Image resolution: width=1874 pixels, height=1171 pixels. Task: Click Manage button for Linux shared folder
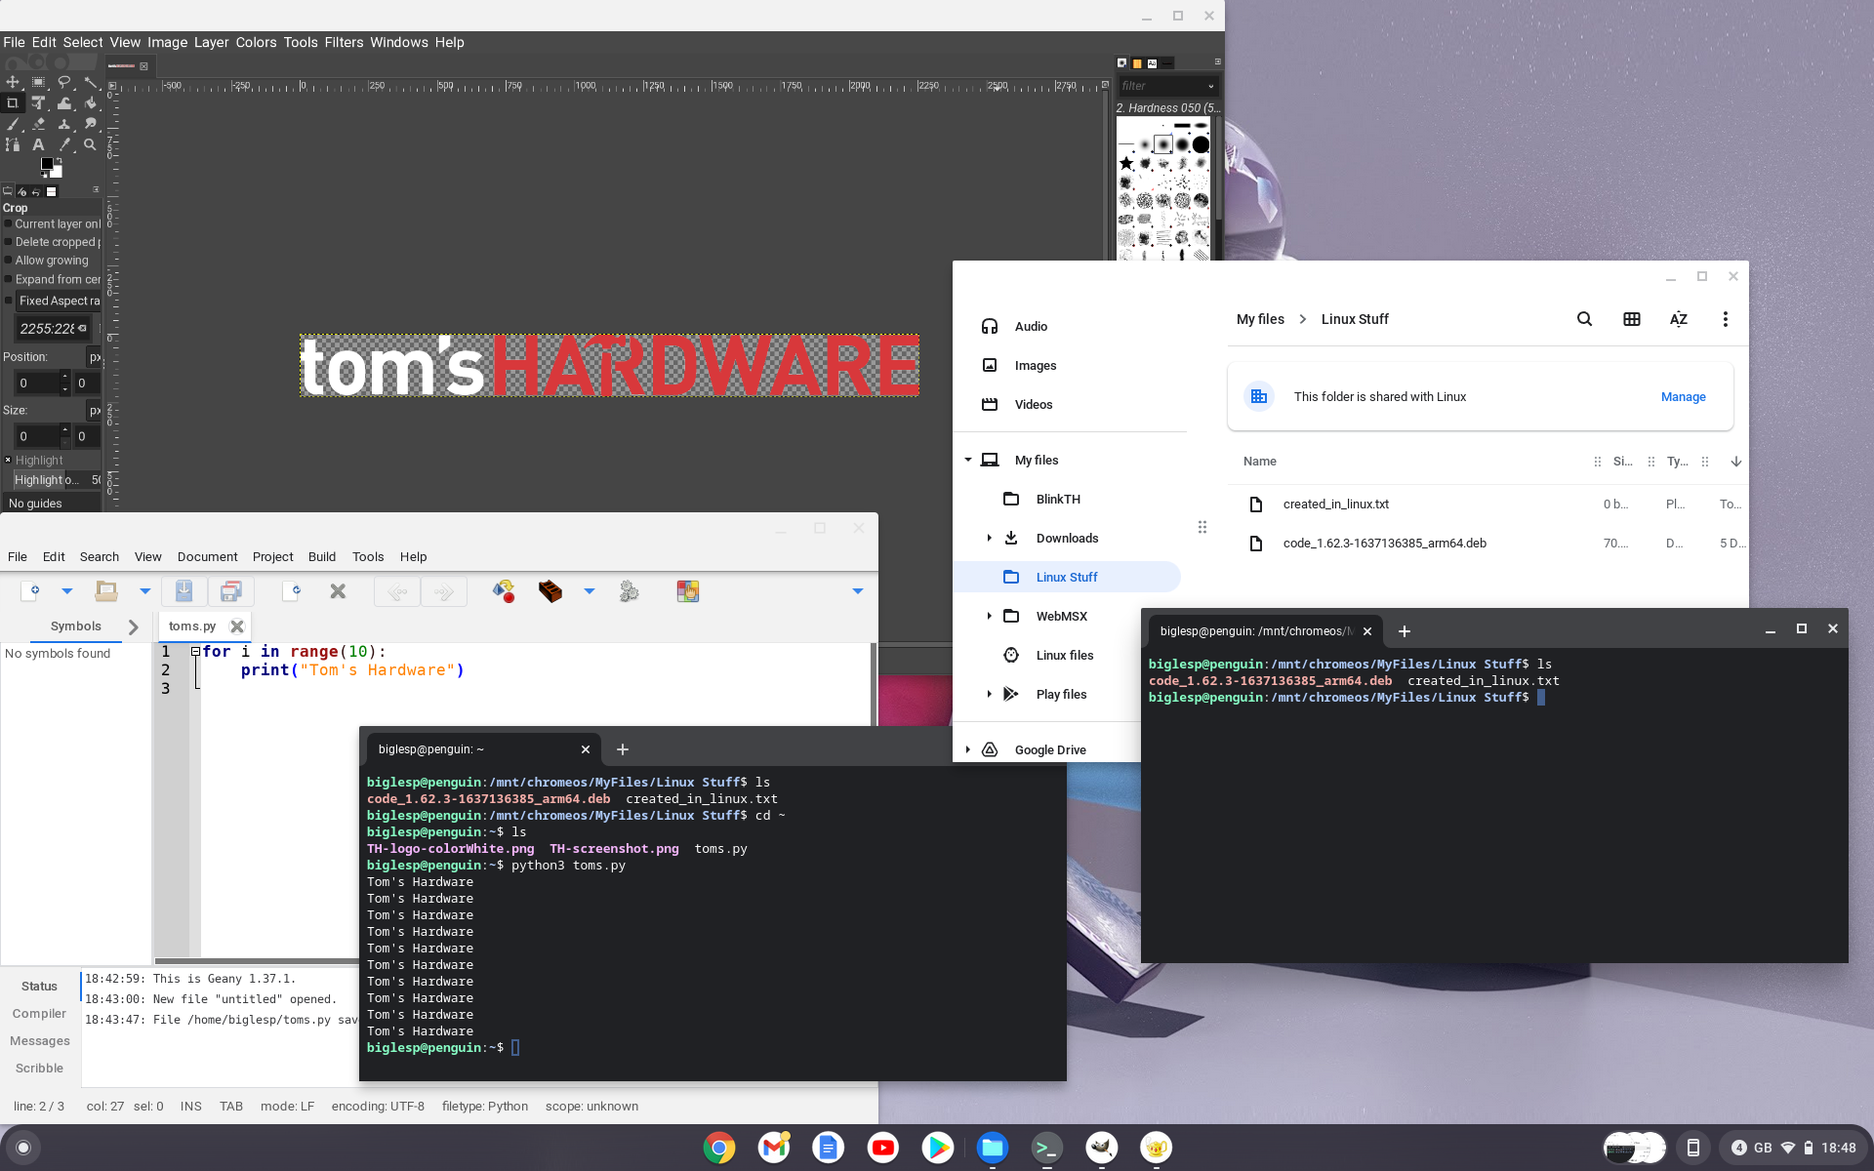[1683, 396]
